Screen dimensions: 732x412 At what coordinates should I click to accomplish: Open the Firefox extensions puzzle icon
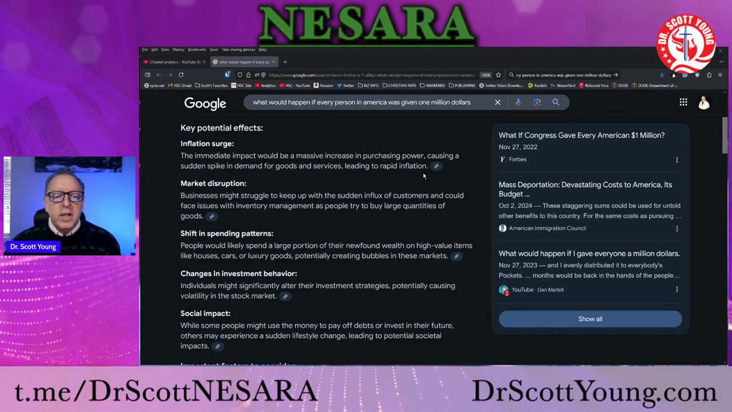pos(709,75)
